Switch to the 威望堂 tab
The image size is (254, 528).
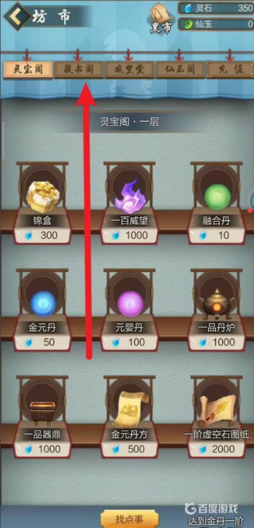tap(129, 70)
